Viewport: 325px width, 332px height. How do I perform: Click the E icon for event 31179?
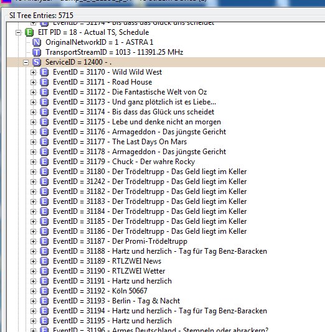tap(44, 162)
